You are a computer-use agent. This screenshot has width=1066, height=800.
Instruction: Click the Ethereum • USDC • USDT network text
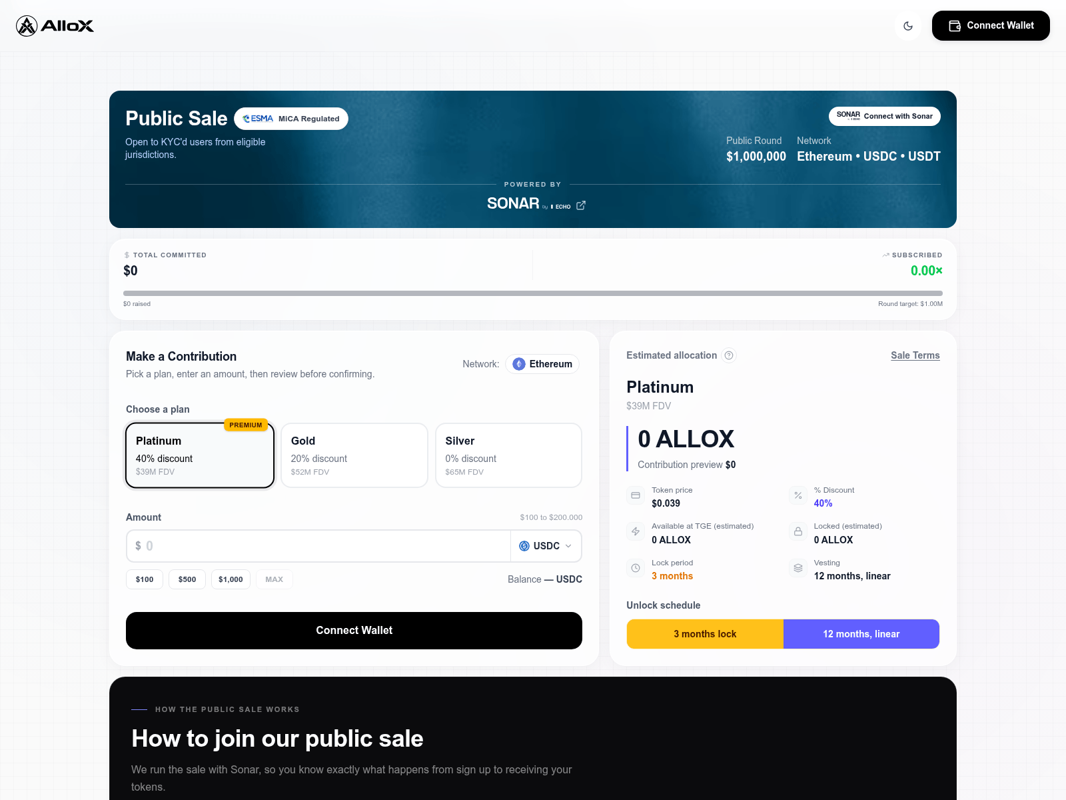tap(869, 157)
